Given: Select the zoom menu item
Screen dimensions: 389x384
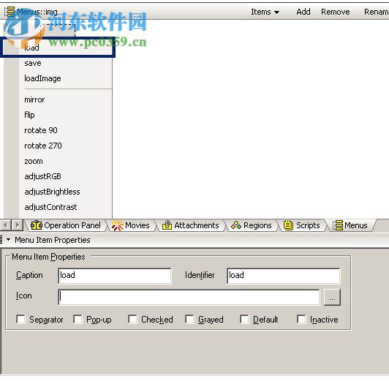Looking at the screenshot, I should point(58,161).
